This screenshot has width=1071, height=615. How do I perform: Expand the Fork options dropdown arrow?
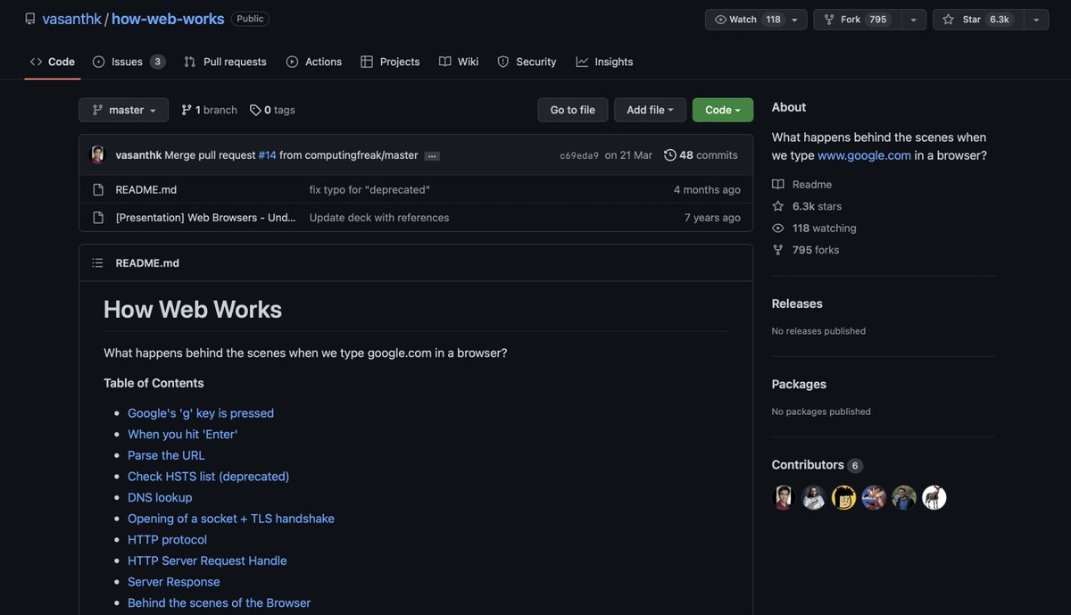coord(914,20)
